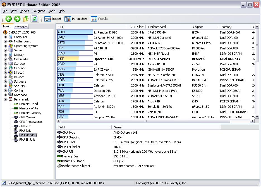Click the Devices icon in the tree

pos(11,77)
